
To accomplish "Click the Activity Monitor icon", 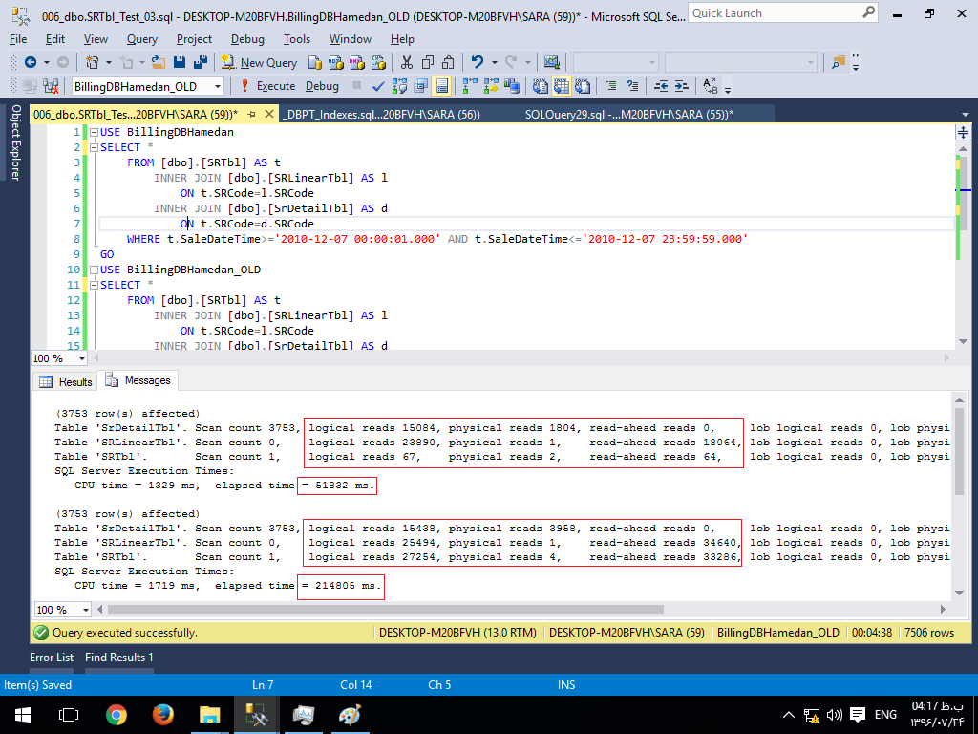I will [551, 62].
